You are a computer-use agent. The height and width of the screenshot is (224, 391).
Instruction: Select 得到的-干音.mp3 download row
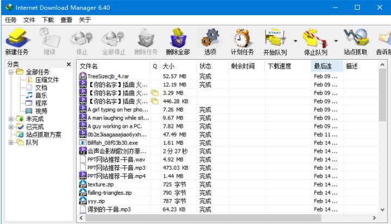click(228, 209)
